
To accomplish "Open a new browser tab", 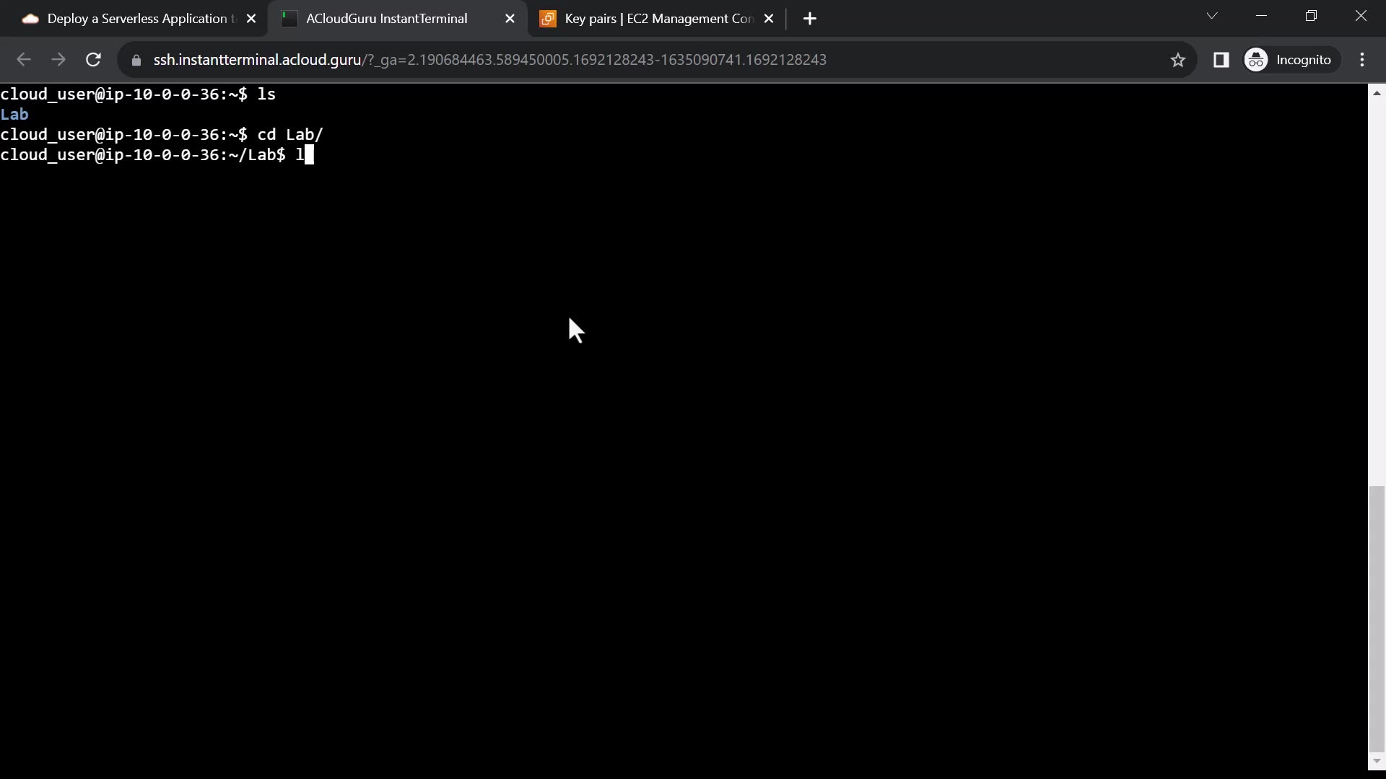I will click(810, 19).
